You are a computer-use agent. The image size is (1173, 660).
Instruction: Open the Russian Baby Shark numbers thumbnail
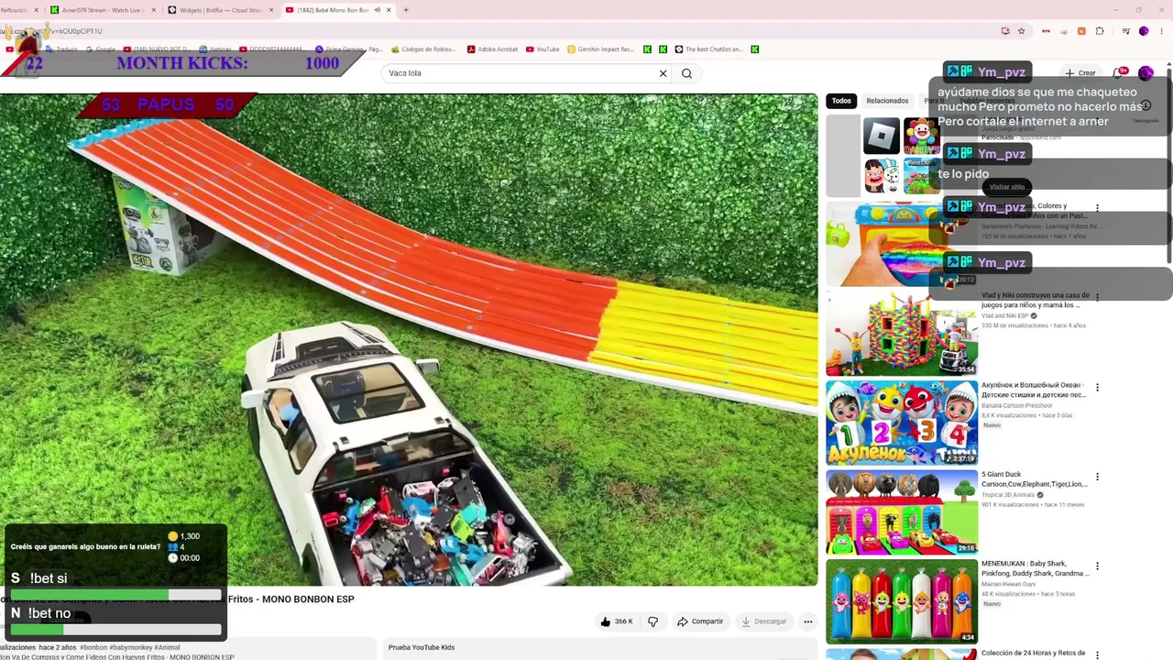[902, 423]
